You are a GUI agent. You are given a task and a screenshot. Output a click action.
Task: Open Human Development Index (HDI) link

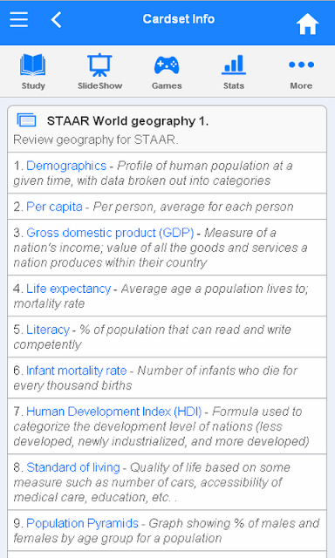click(x=114, y=411)
